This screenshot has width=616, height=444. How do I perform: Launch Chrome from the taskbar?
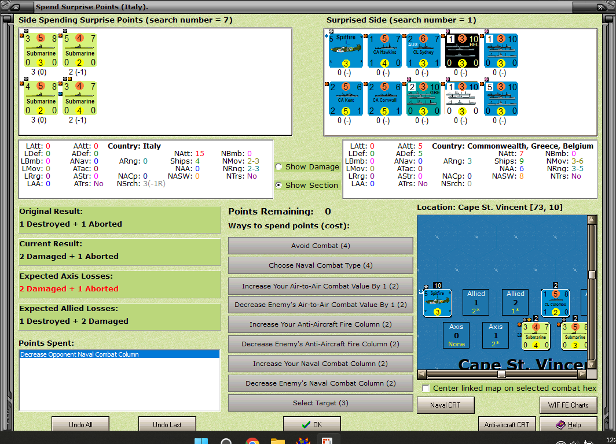(x=252, y=441)
